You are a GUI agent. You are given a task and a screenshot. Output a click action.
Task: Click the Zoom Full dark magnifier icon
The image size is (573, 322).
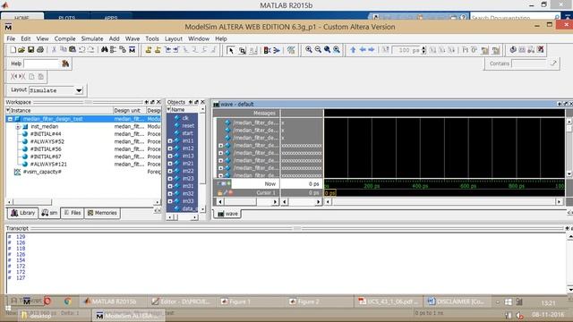click(327, 50)
